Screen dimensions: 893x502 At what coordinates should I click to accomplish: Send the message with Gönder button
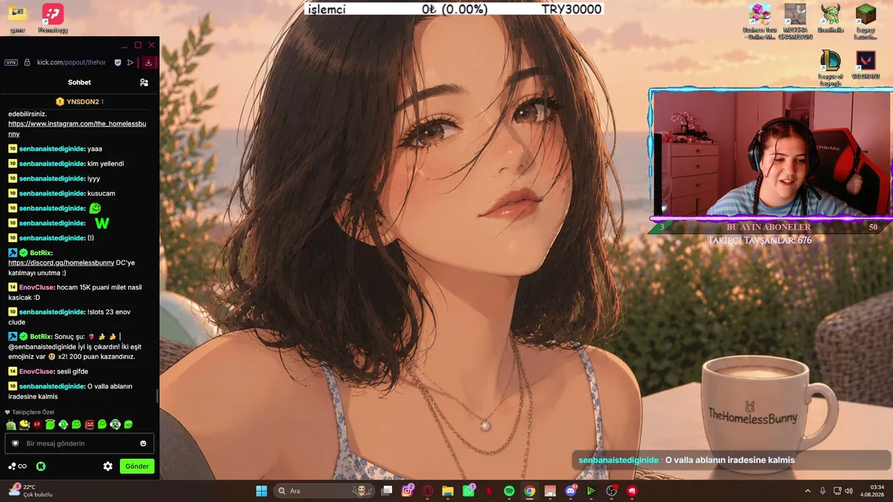pos(137,466)
